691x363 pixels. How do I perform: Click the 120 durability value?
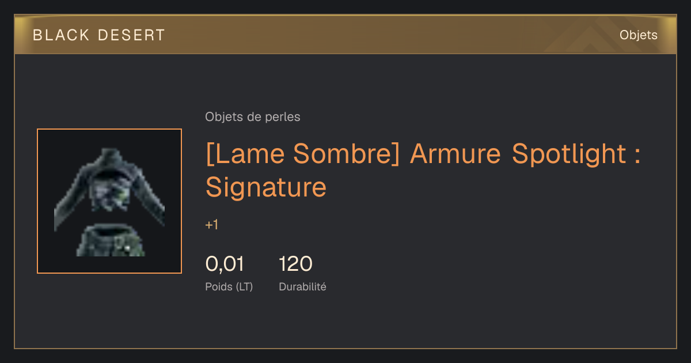(296, 264)
